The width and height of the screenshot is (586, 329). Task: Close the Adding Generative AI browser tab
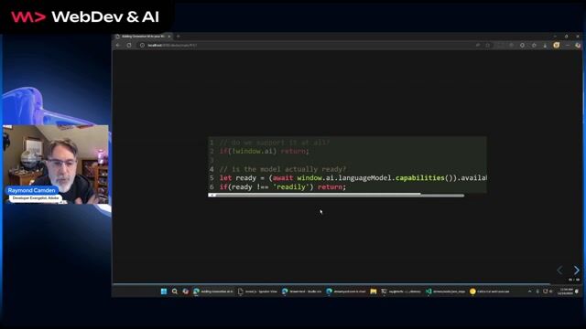[169, 37]
